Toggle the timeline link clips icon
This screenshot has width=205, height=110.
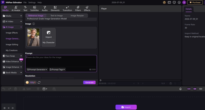(189, 89)
